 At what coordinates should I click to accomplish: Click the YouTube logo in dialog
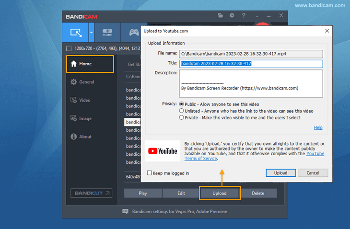click(x=163, y=151)
